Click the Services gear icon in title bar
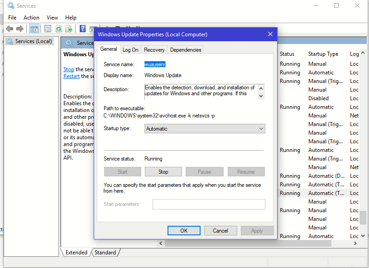Screen dimensions: 369x268 pos(10,5)
